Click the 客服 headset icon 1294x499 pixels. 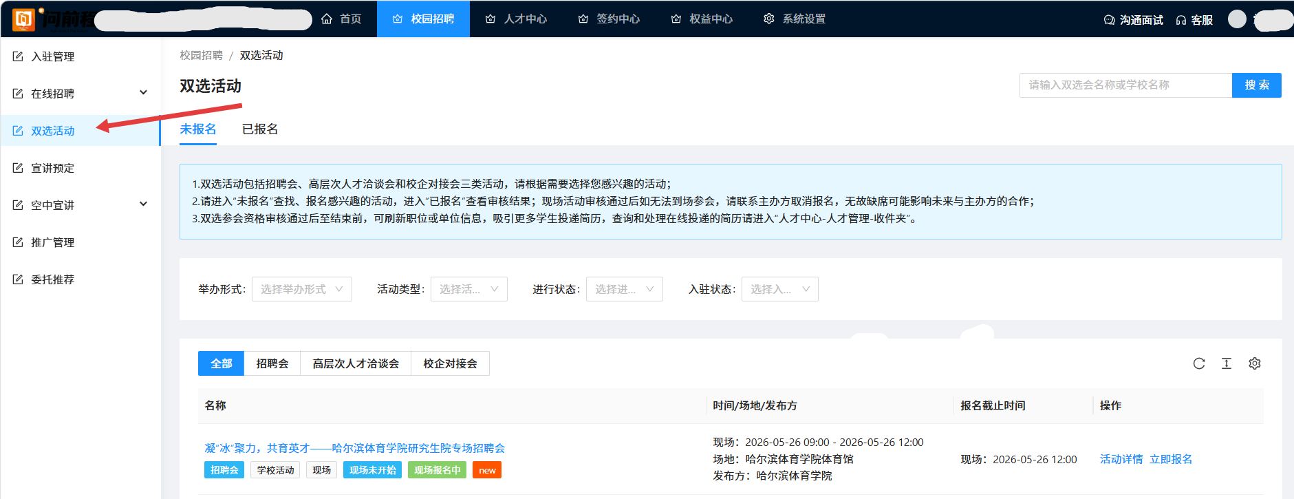1181,20
